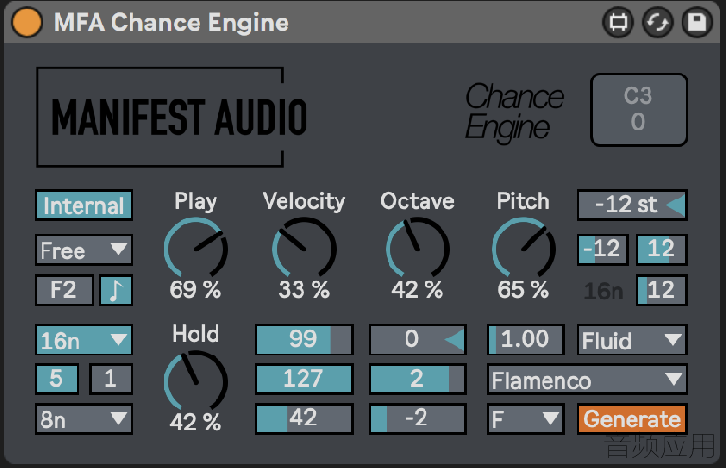726x468 pixels.
Task: Toggle the orange device activator button
Action: [x=26, y=23]
